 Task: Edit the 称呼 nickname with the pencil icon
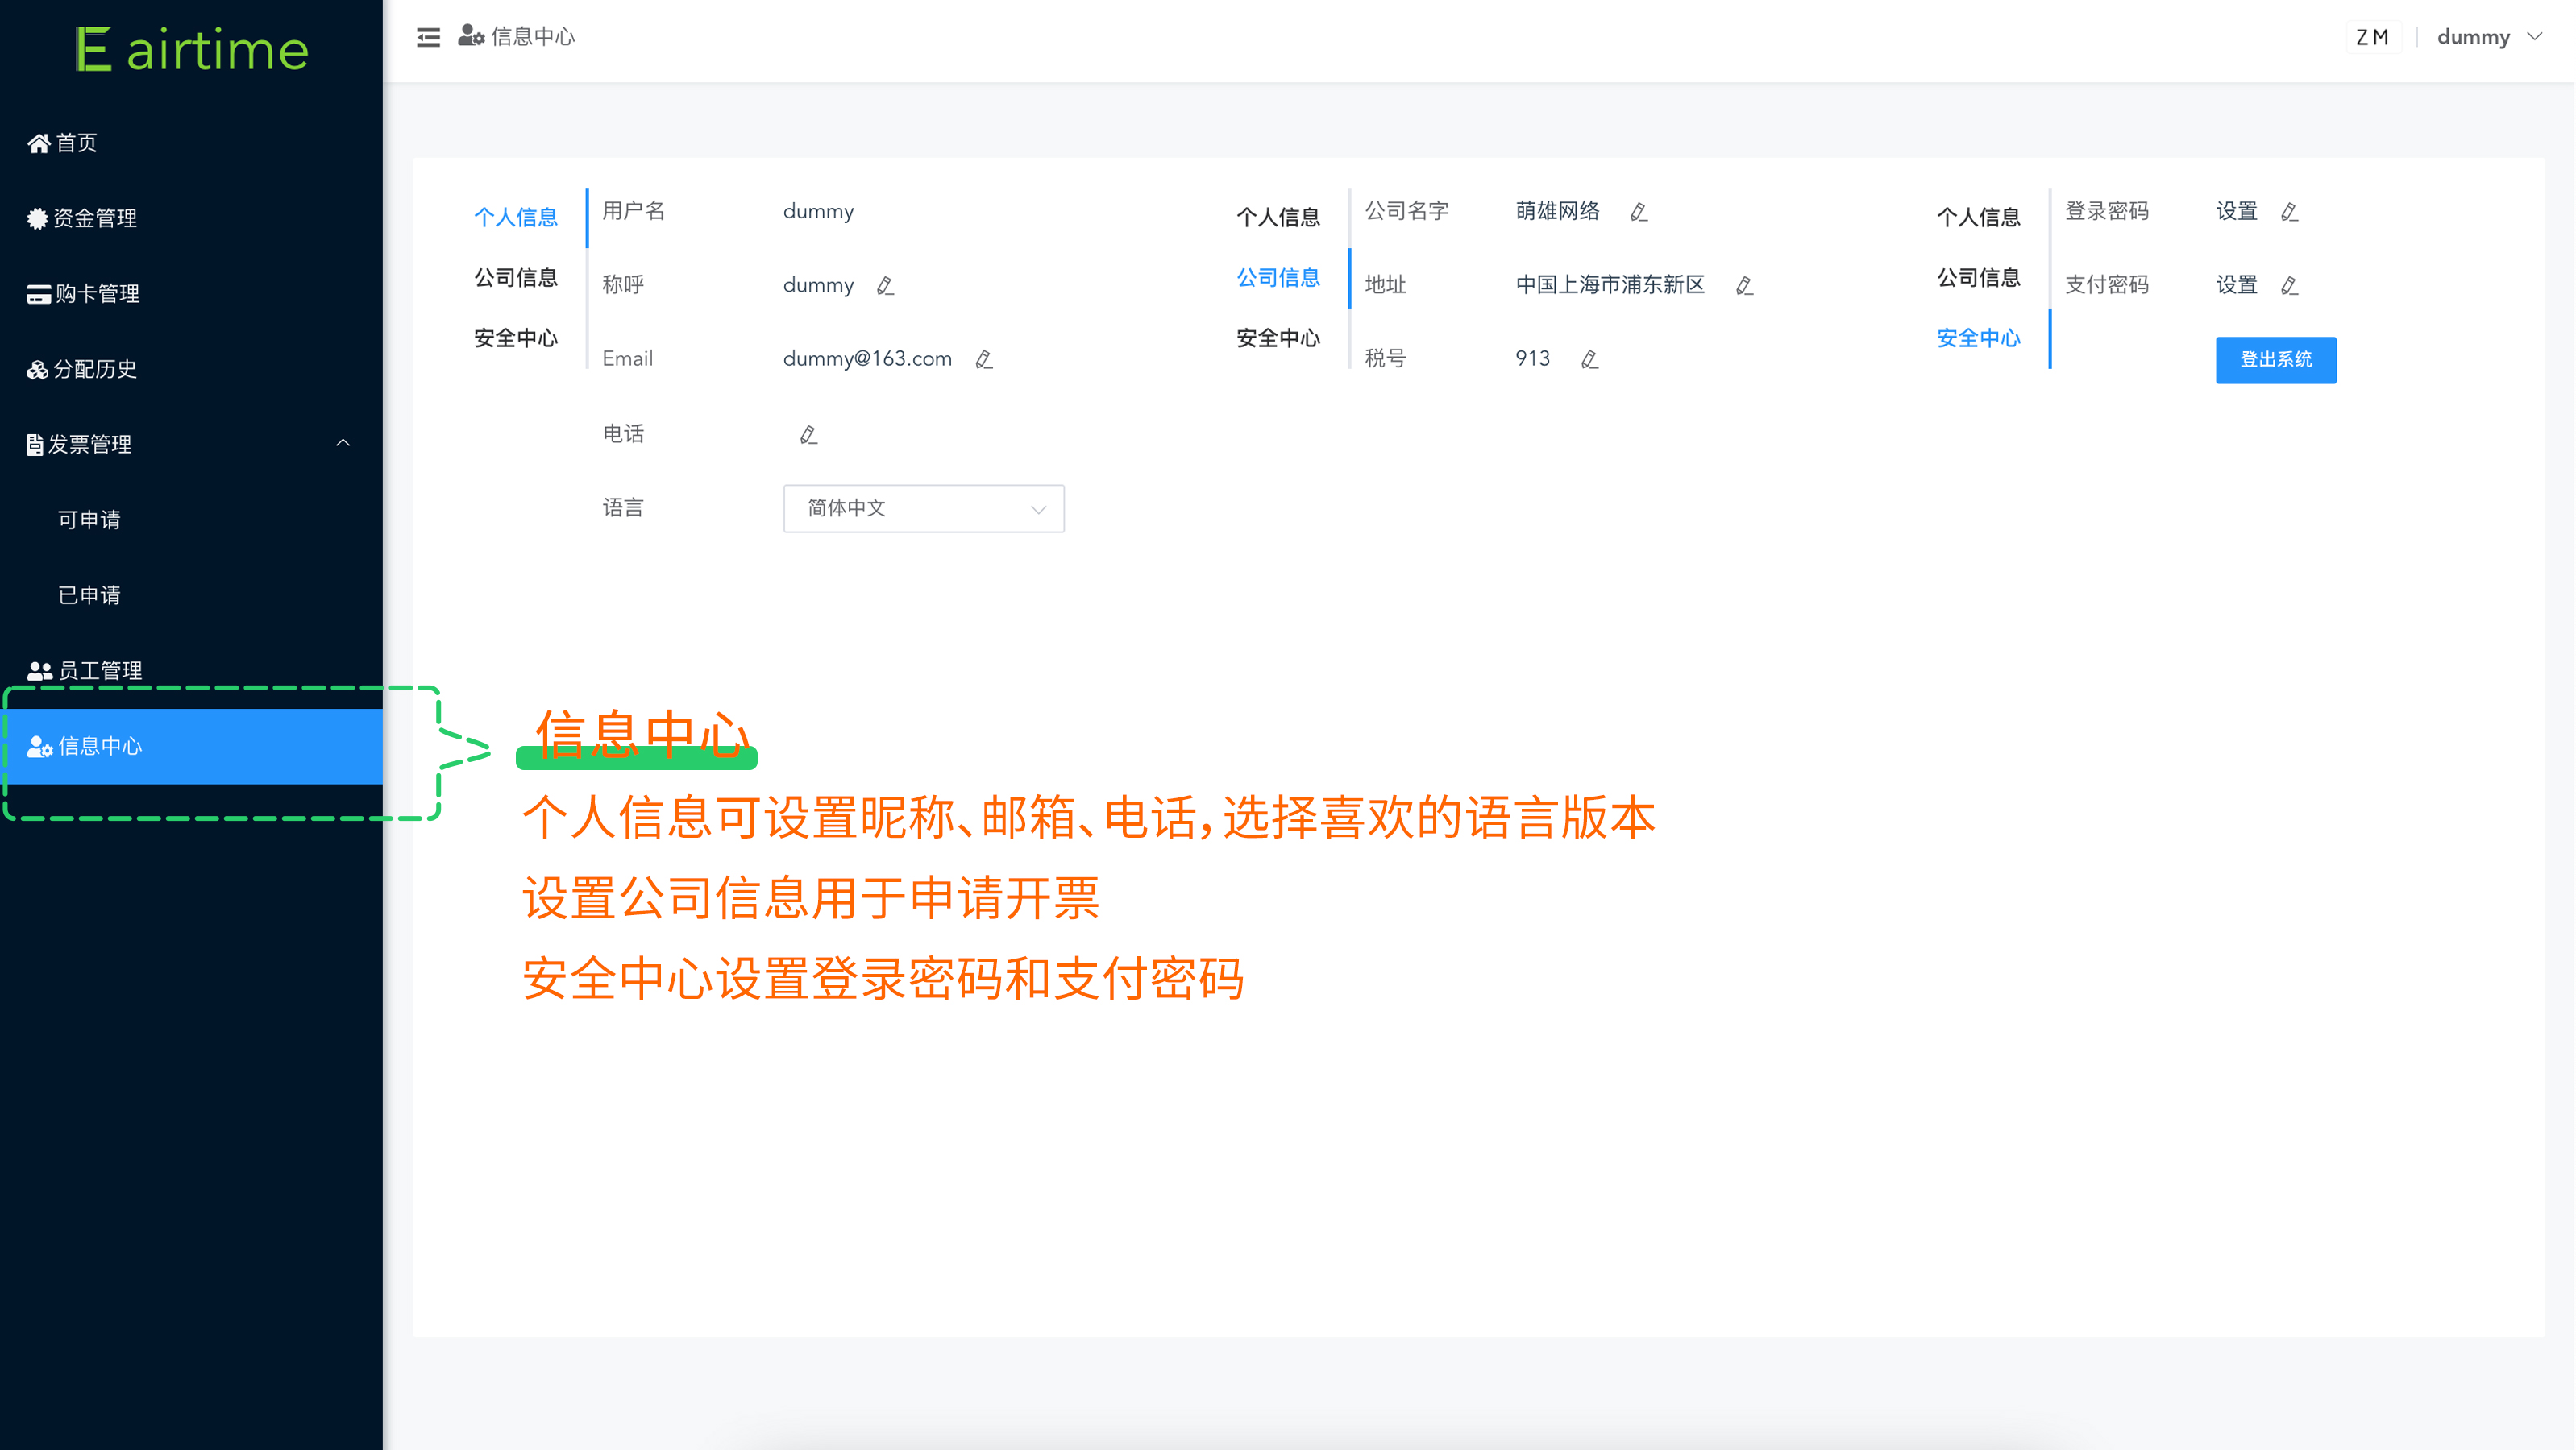coord(885,286)
